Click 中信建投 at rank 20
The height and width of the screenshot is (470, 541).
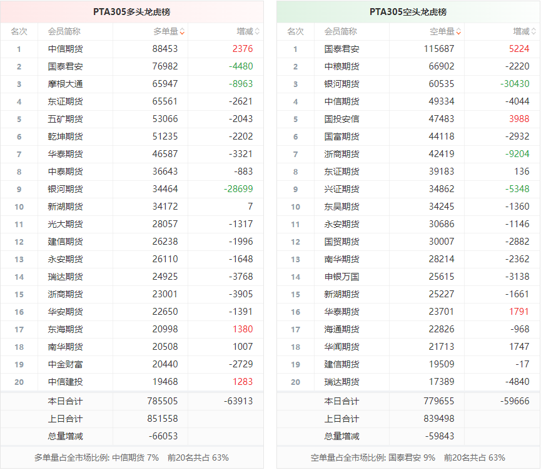(65, 382)
